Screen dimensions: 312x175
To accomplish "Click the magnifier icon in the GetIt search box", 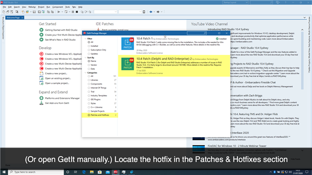I will pos(205,33).
